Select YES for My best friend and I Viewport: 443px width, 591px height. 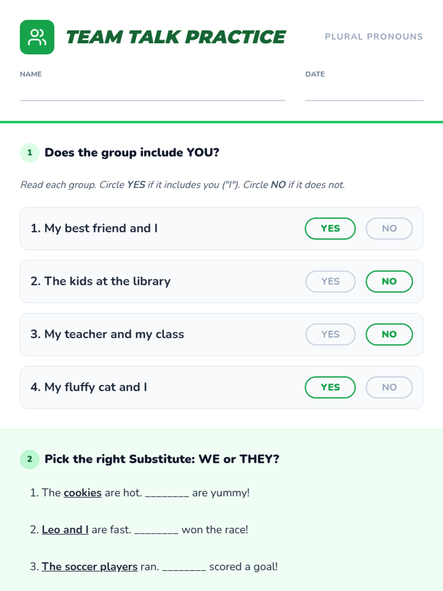pos(330,229)
